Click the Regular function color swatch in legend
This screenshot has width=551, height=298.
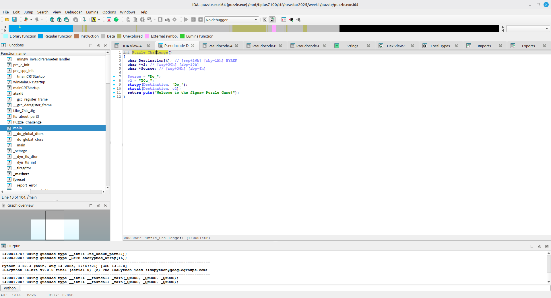[x=40, y=36]
